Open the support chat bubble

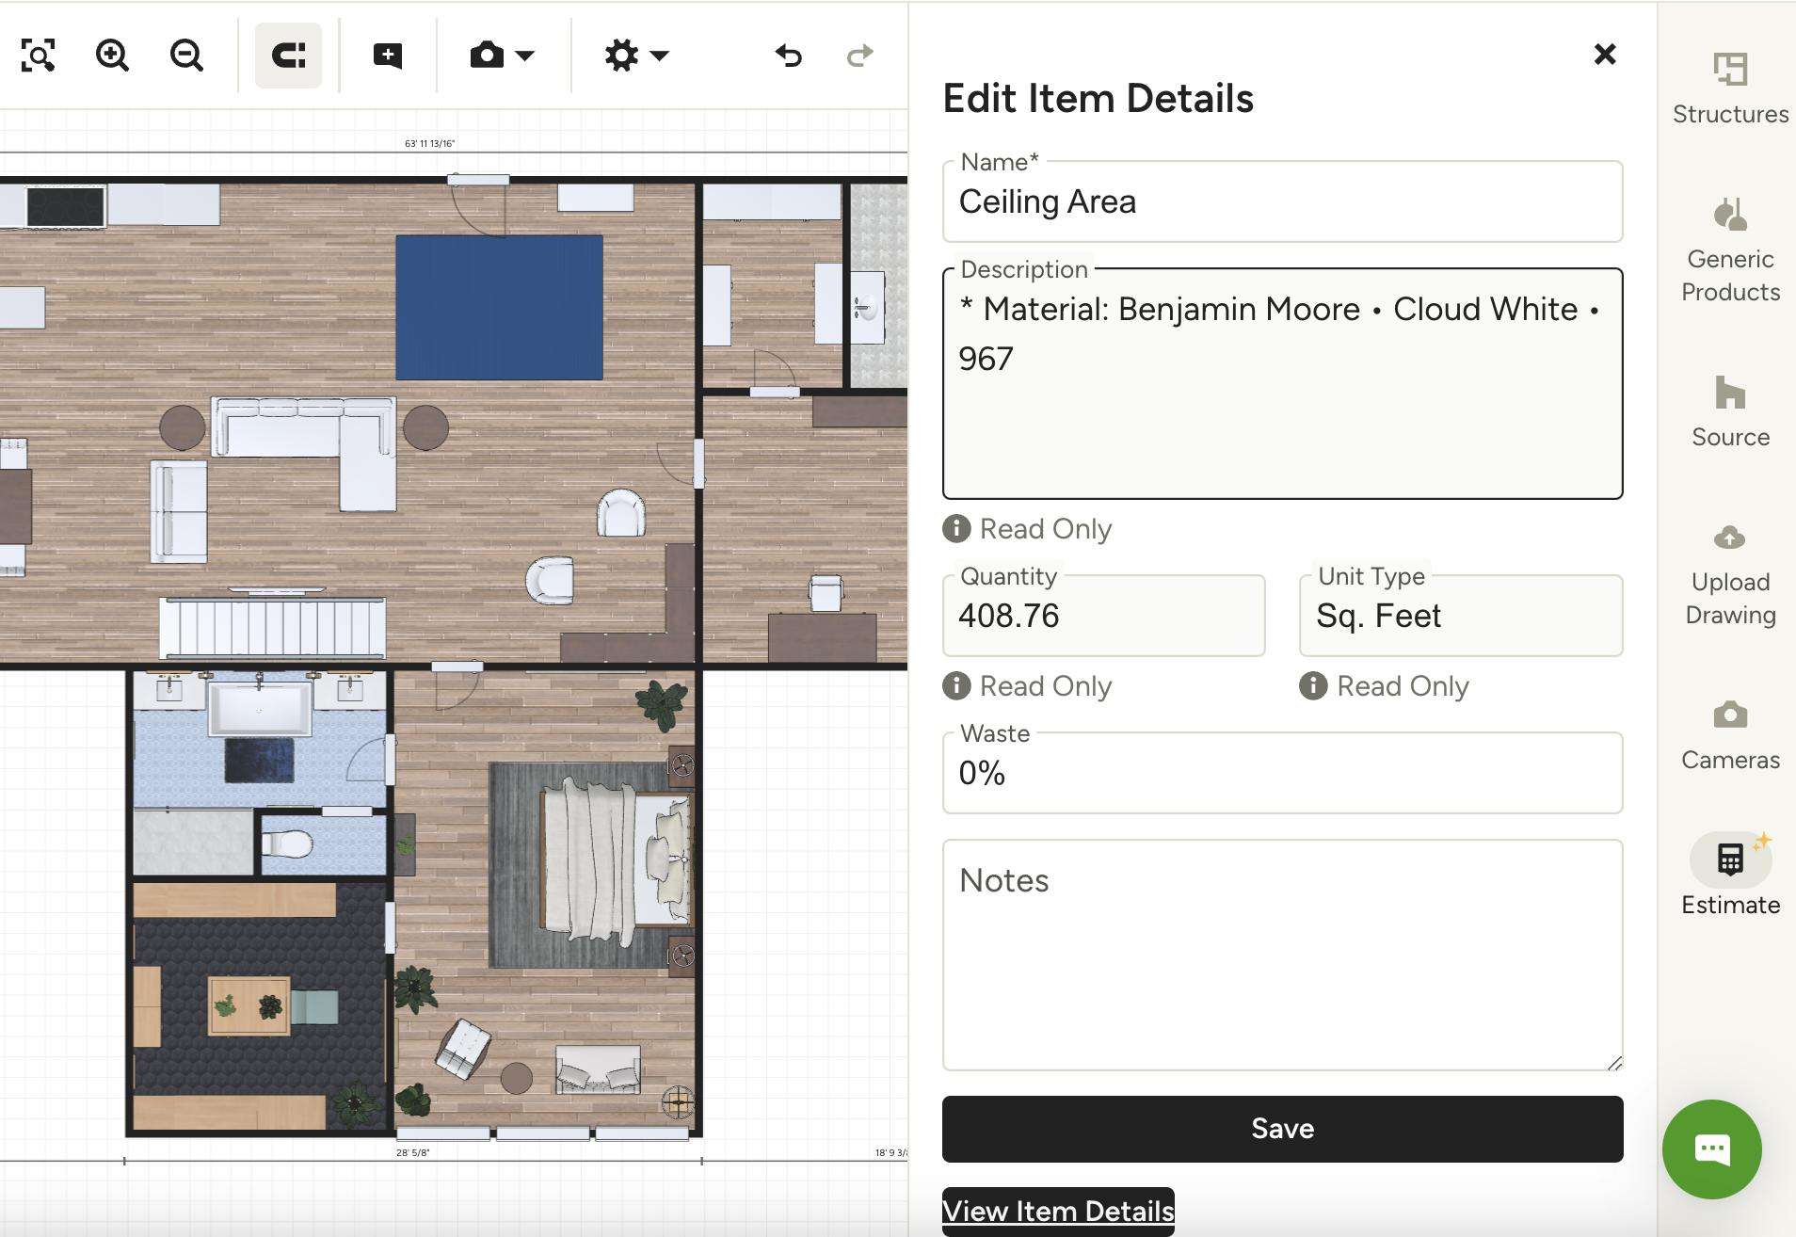(1711, 1148)
